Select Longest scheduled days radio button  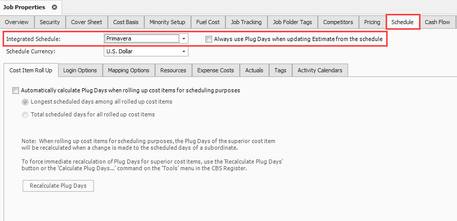[26, 102]
